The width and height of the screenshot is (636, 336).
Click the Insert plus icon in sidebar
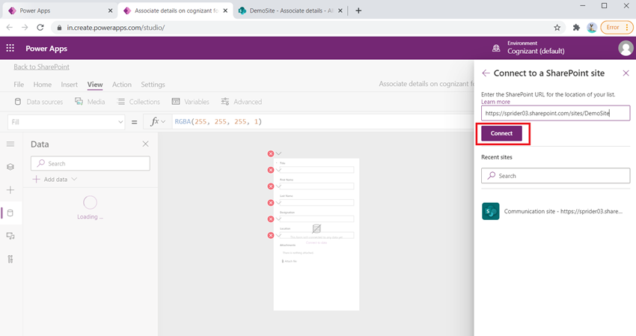[10, 190]
